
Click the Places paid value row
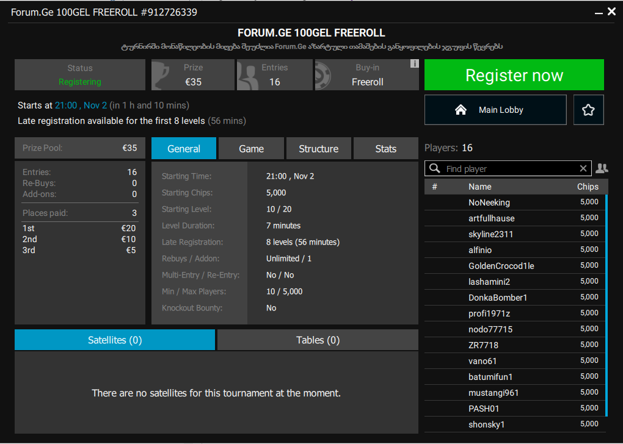pos(79,213)
